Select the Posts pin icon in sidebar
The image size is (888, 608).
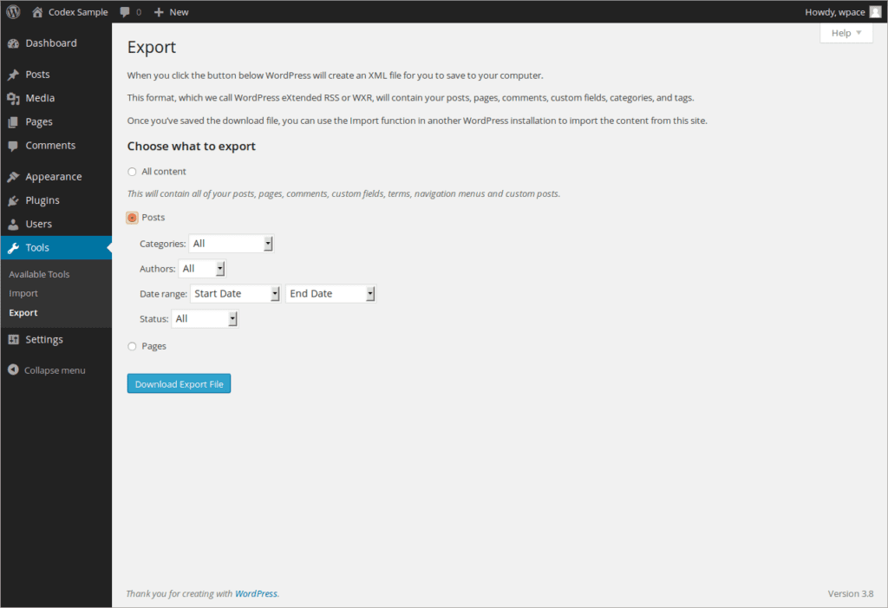[x=12, y=74]
